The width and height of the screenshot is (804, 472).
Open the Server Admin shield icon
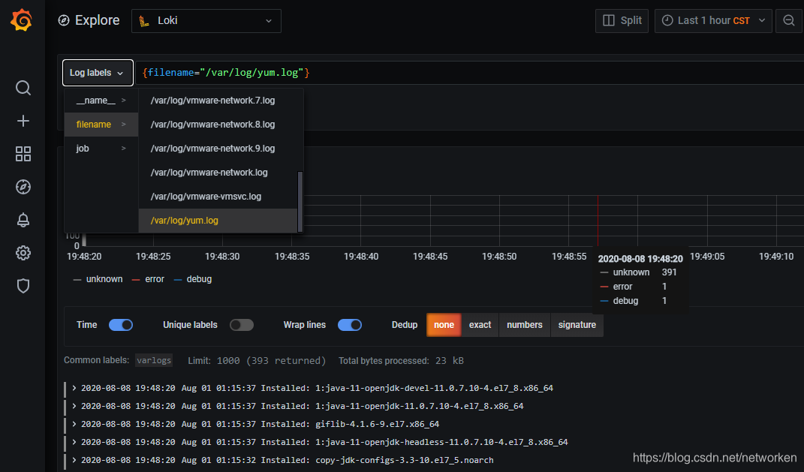click(23, 286)
